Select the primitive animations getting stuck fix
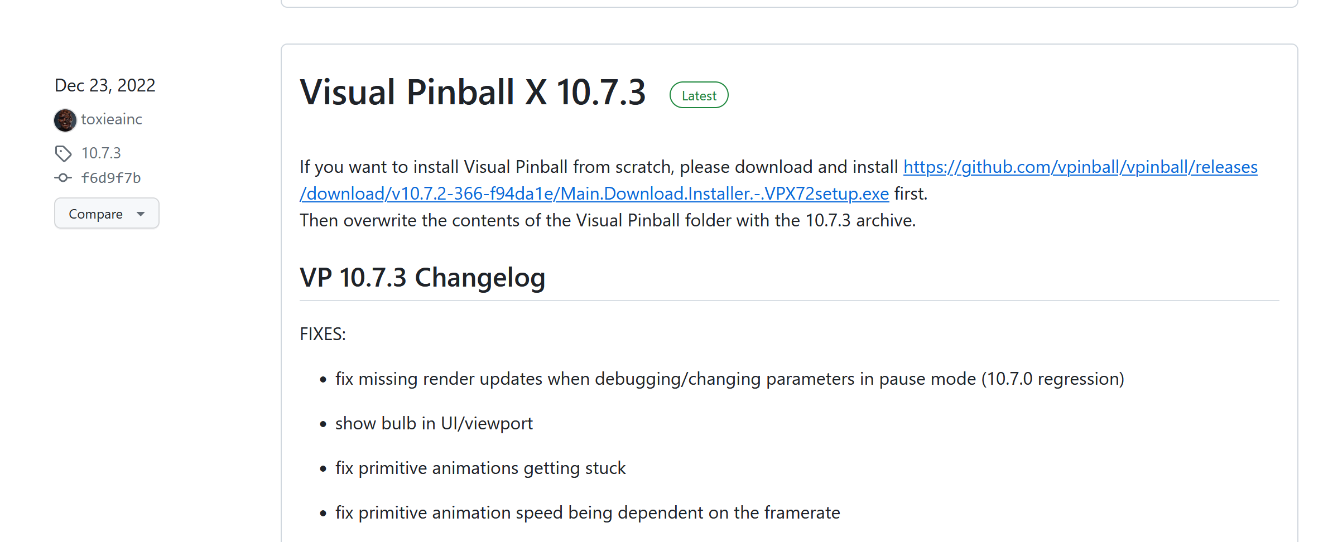Image resolution: width=1328 pixels, height=542 pixels. (480, 468)
